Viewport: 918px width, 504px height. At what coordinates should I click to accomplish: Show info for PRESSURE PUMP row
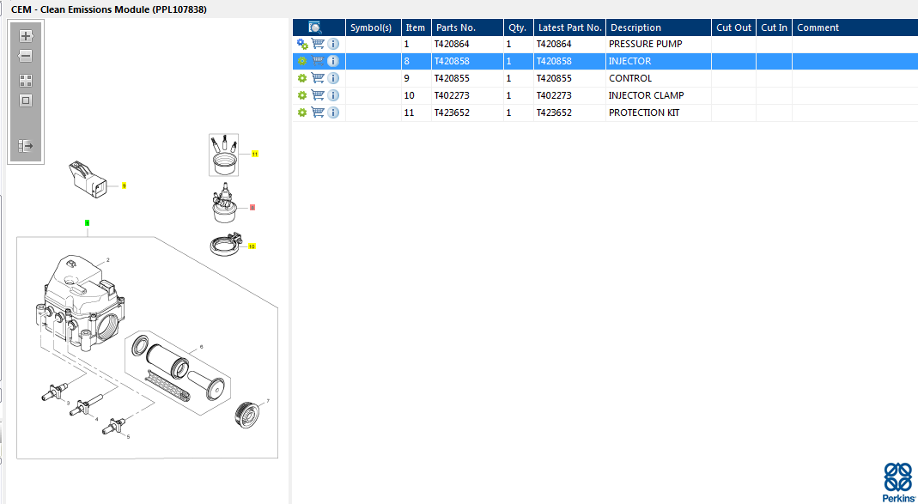pos(333,44)
